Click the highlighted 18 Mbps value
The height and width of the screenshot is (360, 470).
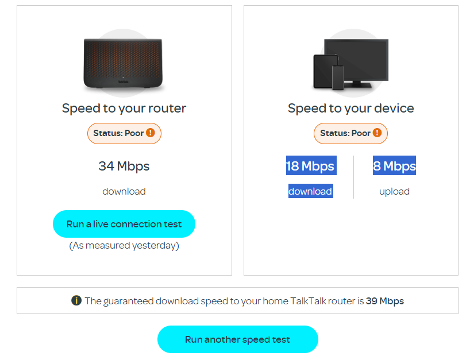click(x=311, y=166)
